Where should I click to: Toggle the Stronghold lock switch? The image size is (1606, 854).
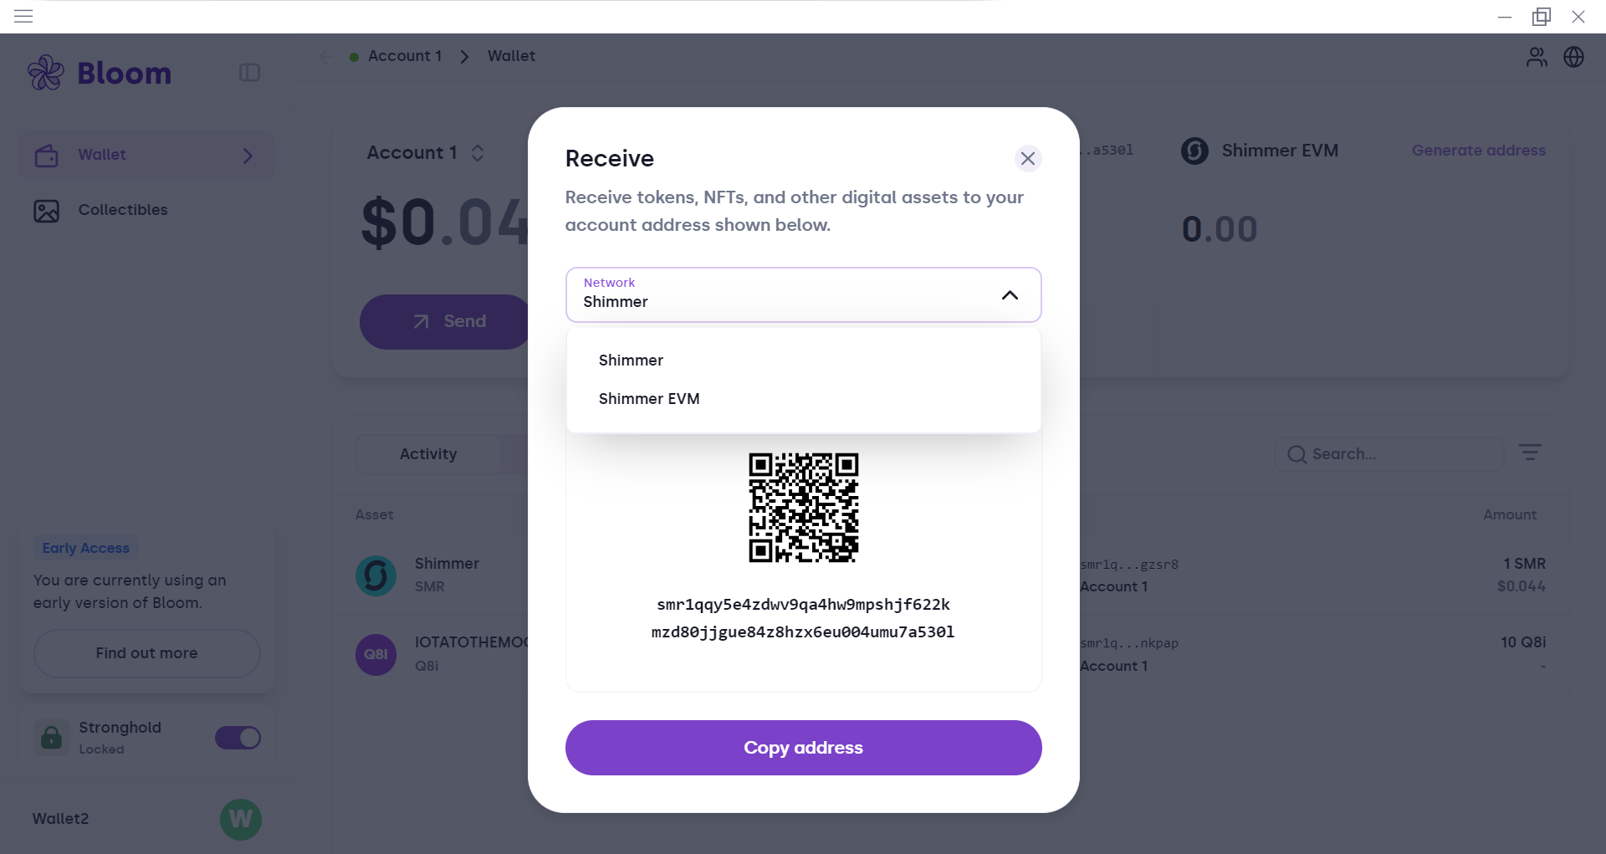[238, 738]
